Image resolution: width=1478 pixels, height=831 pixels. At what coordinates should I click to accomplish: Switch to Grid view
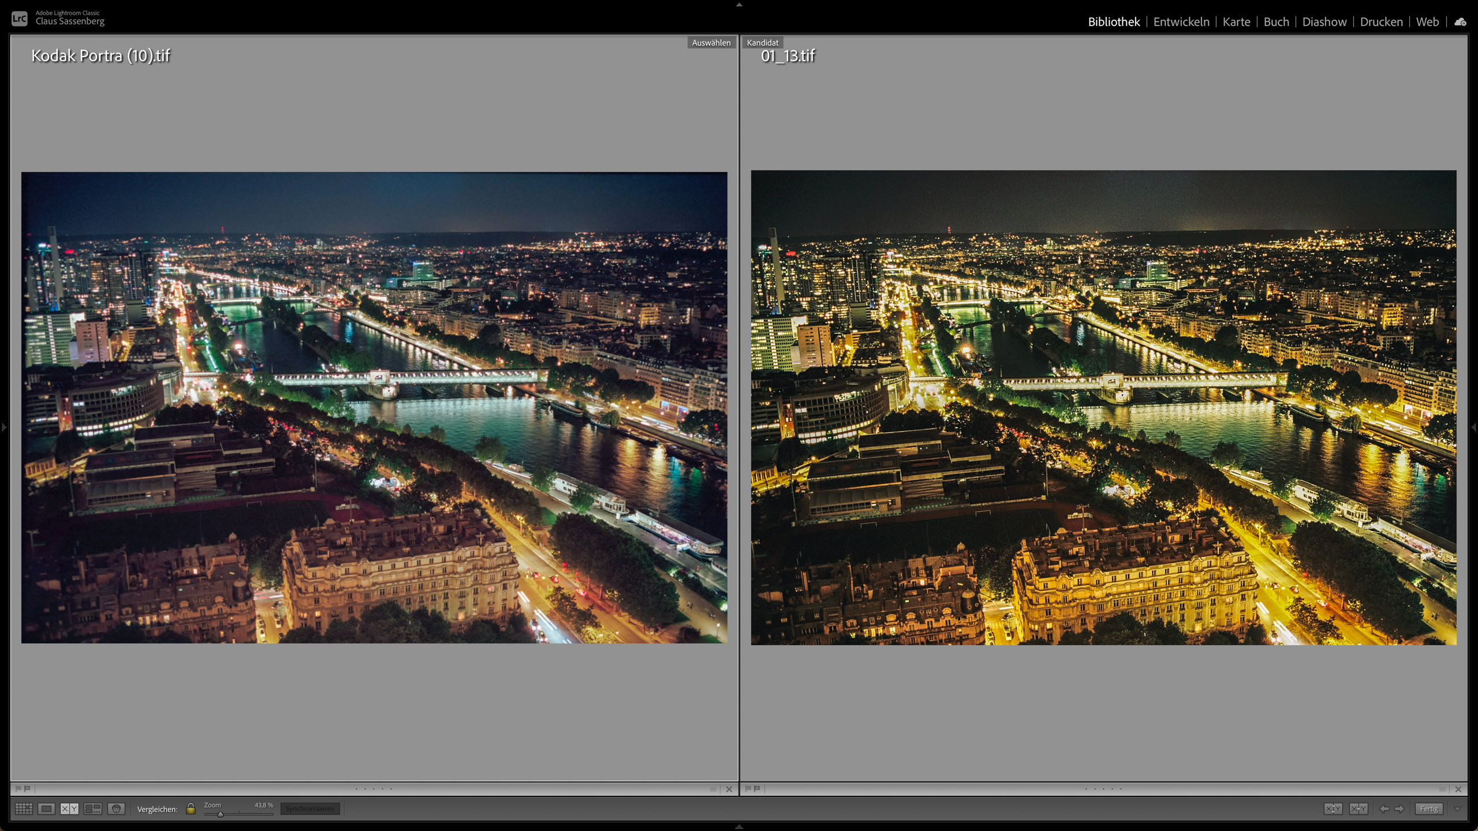(24, 808)
